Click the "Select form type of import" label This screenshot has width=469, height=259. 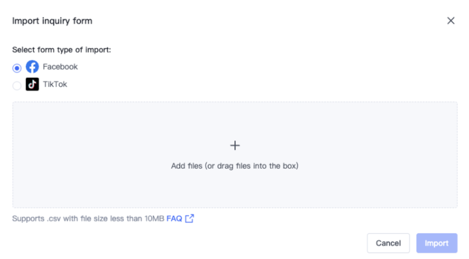(61, 50)
